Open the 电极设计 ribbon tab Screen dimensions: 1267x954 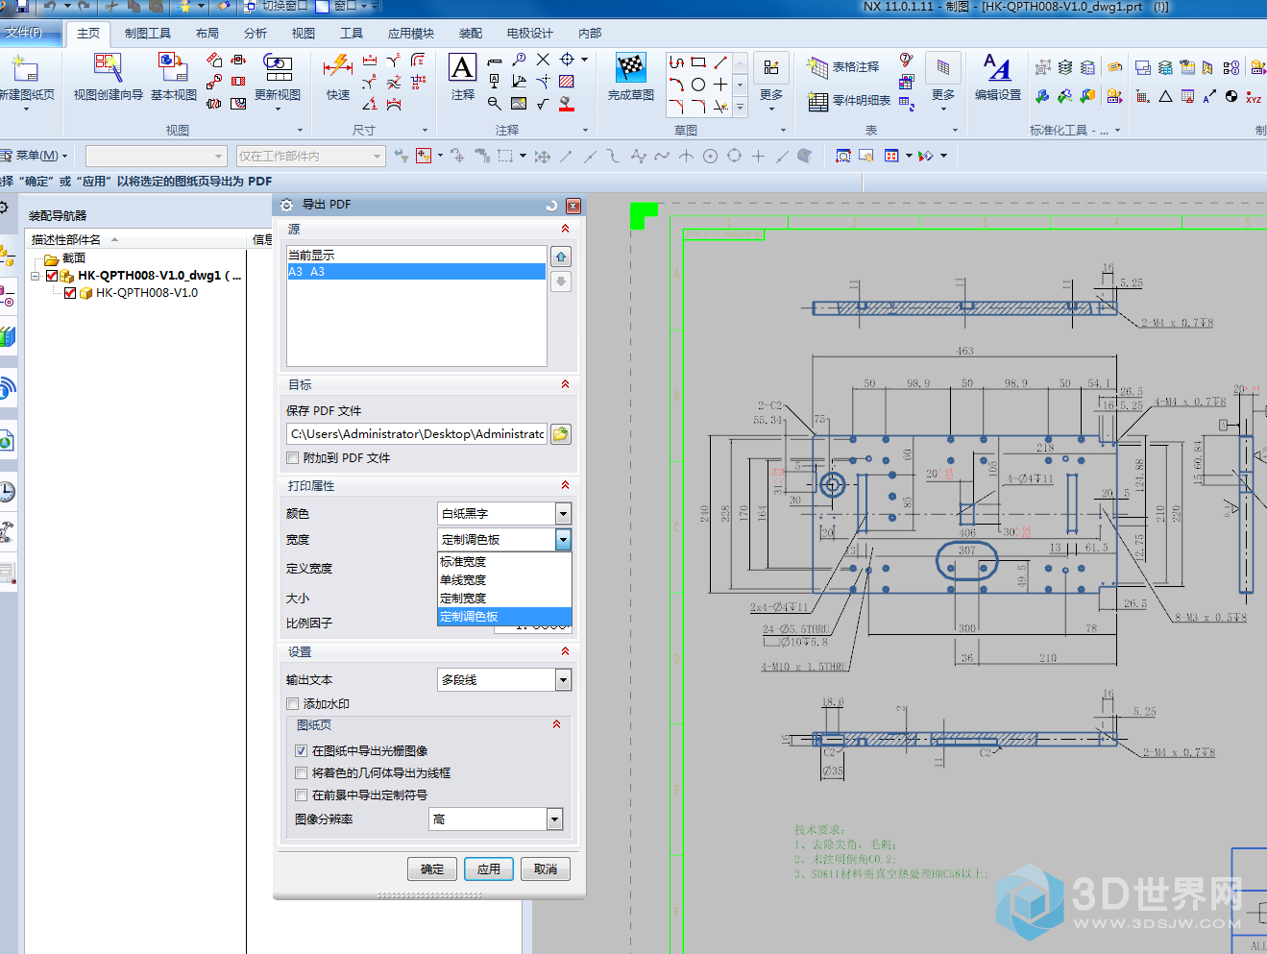(x=529, y=34)
